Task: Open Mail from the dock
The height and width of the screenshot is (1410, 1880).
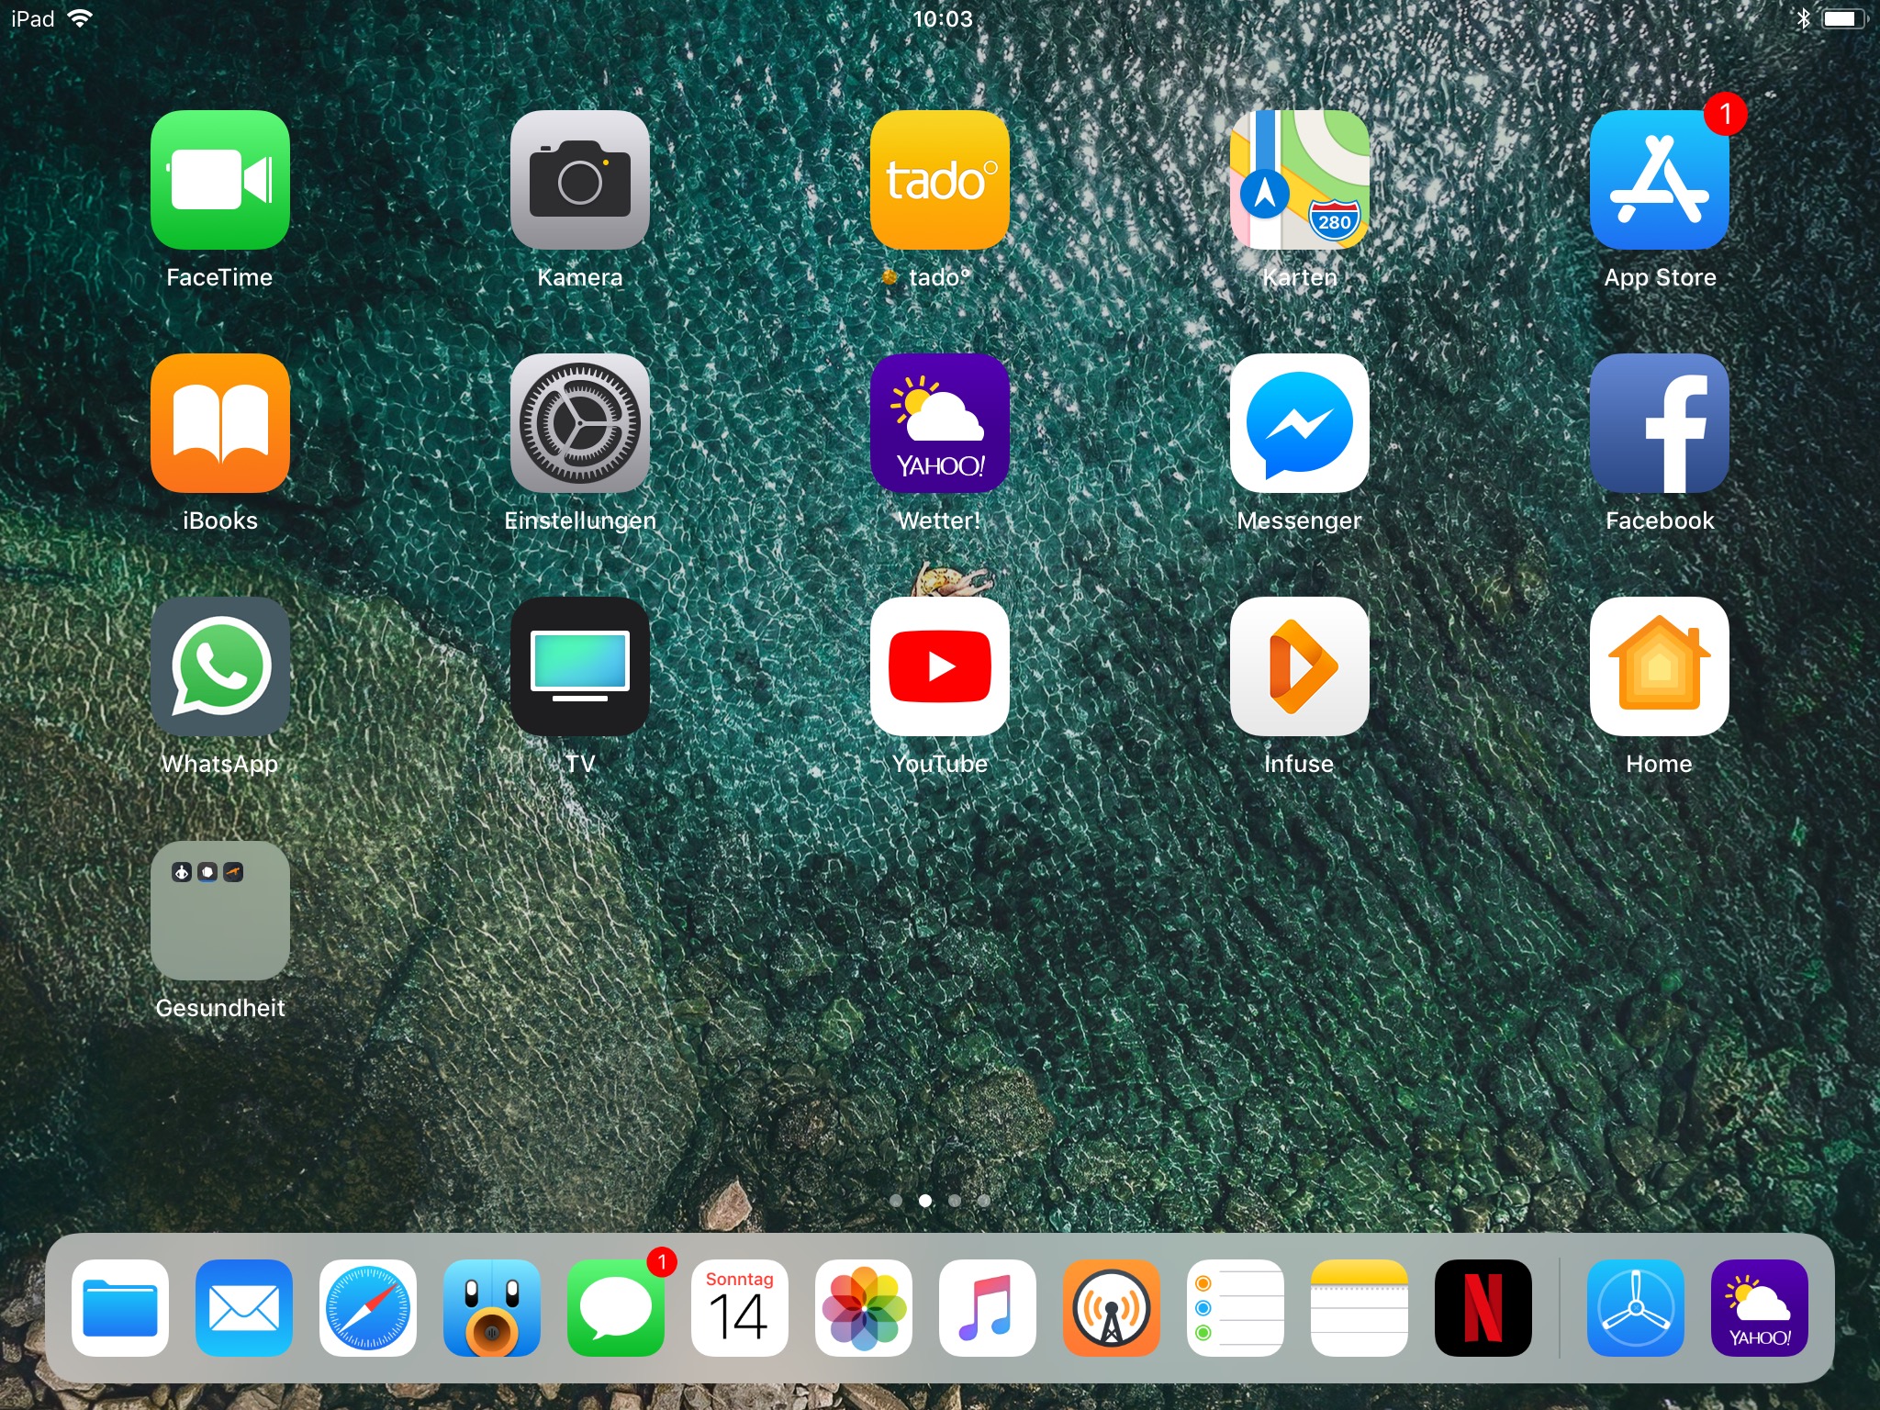Action: click(244, 1308)
